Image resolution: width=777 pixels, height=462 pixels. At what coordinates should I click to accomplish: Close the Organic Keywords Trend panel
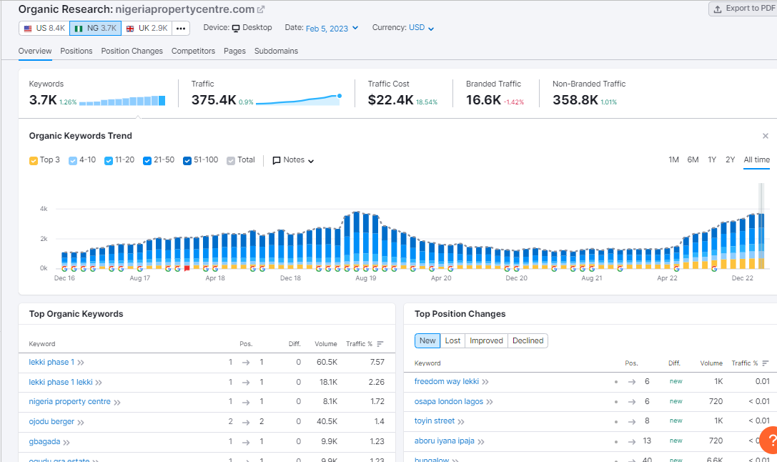coord(766,136)
